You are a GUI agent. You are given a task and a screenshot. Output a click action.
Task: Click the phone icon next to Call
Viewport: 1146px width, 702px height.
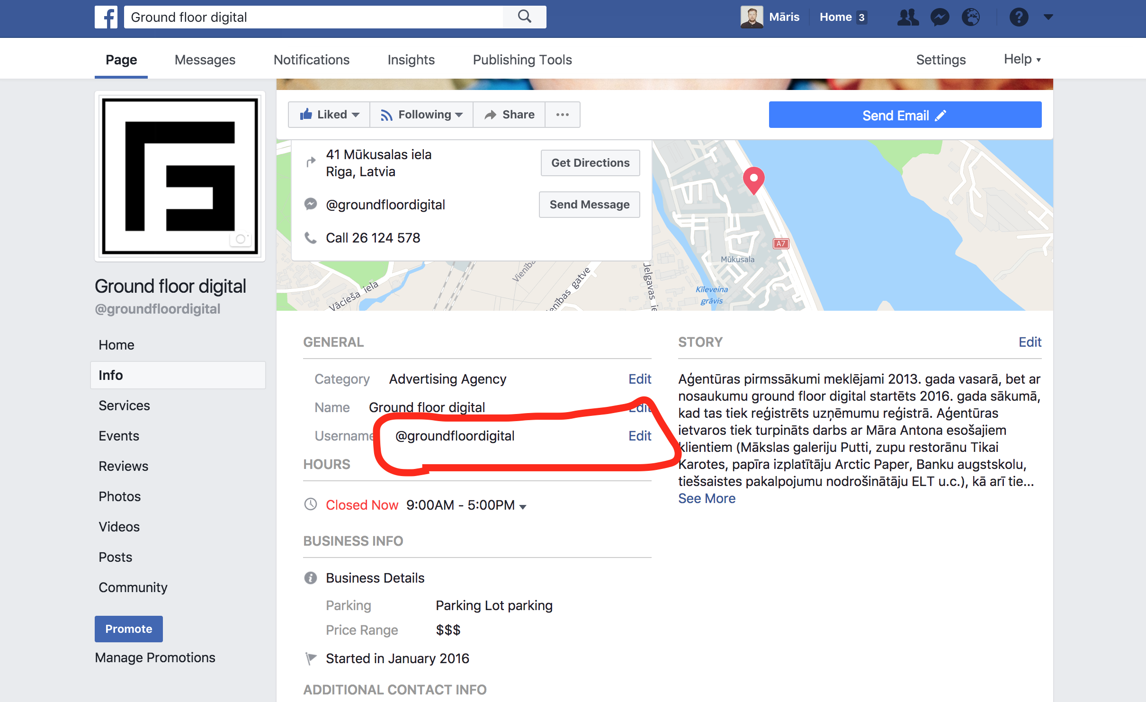tap(310, 237)
